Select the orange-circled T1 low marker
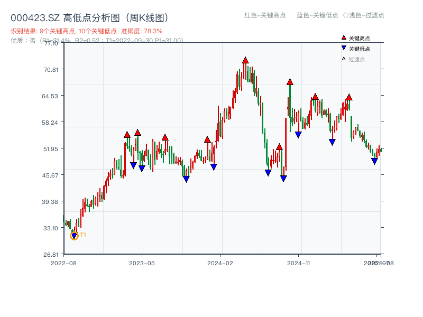The width and height of the screenshot is (423, 317). [74, 236]
